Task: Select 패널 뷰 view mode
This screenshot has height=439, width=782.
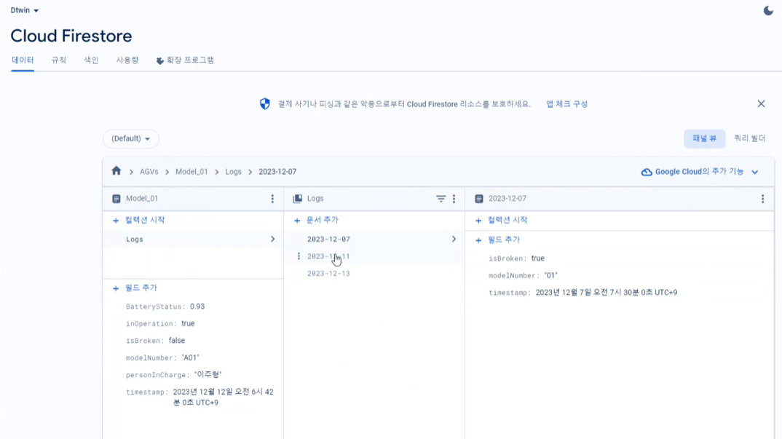Action: pos(704,138)
